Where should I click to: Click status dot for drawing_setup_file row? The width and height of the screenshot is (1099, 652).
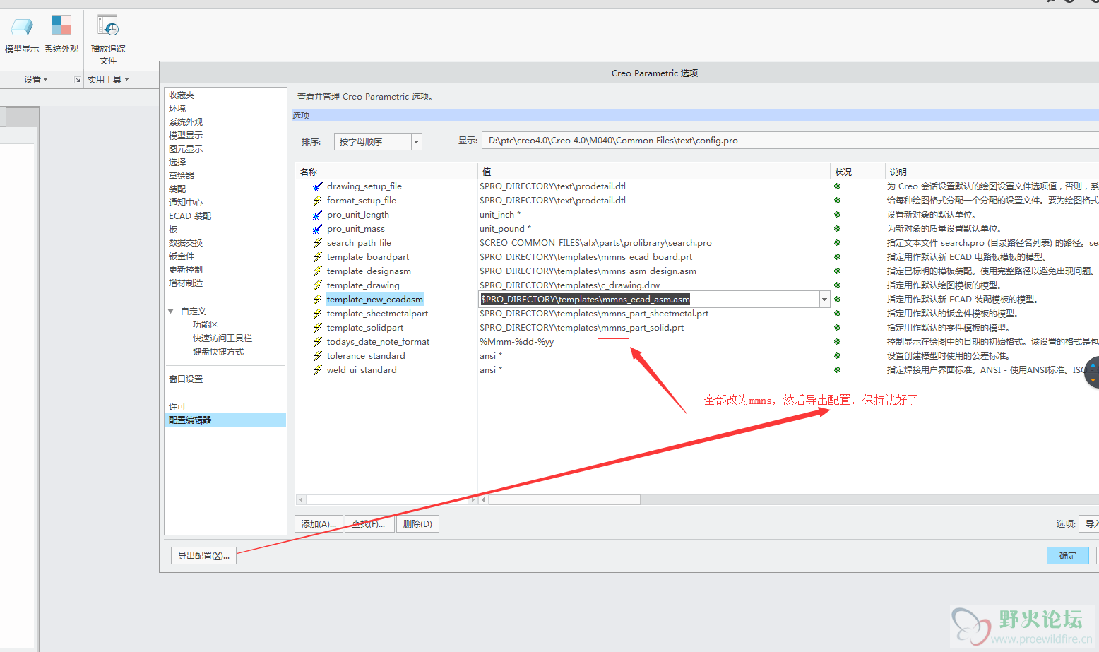pos(837,186)
